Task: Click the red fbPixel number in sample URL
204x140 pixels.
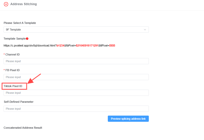Action: [87, 46]
